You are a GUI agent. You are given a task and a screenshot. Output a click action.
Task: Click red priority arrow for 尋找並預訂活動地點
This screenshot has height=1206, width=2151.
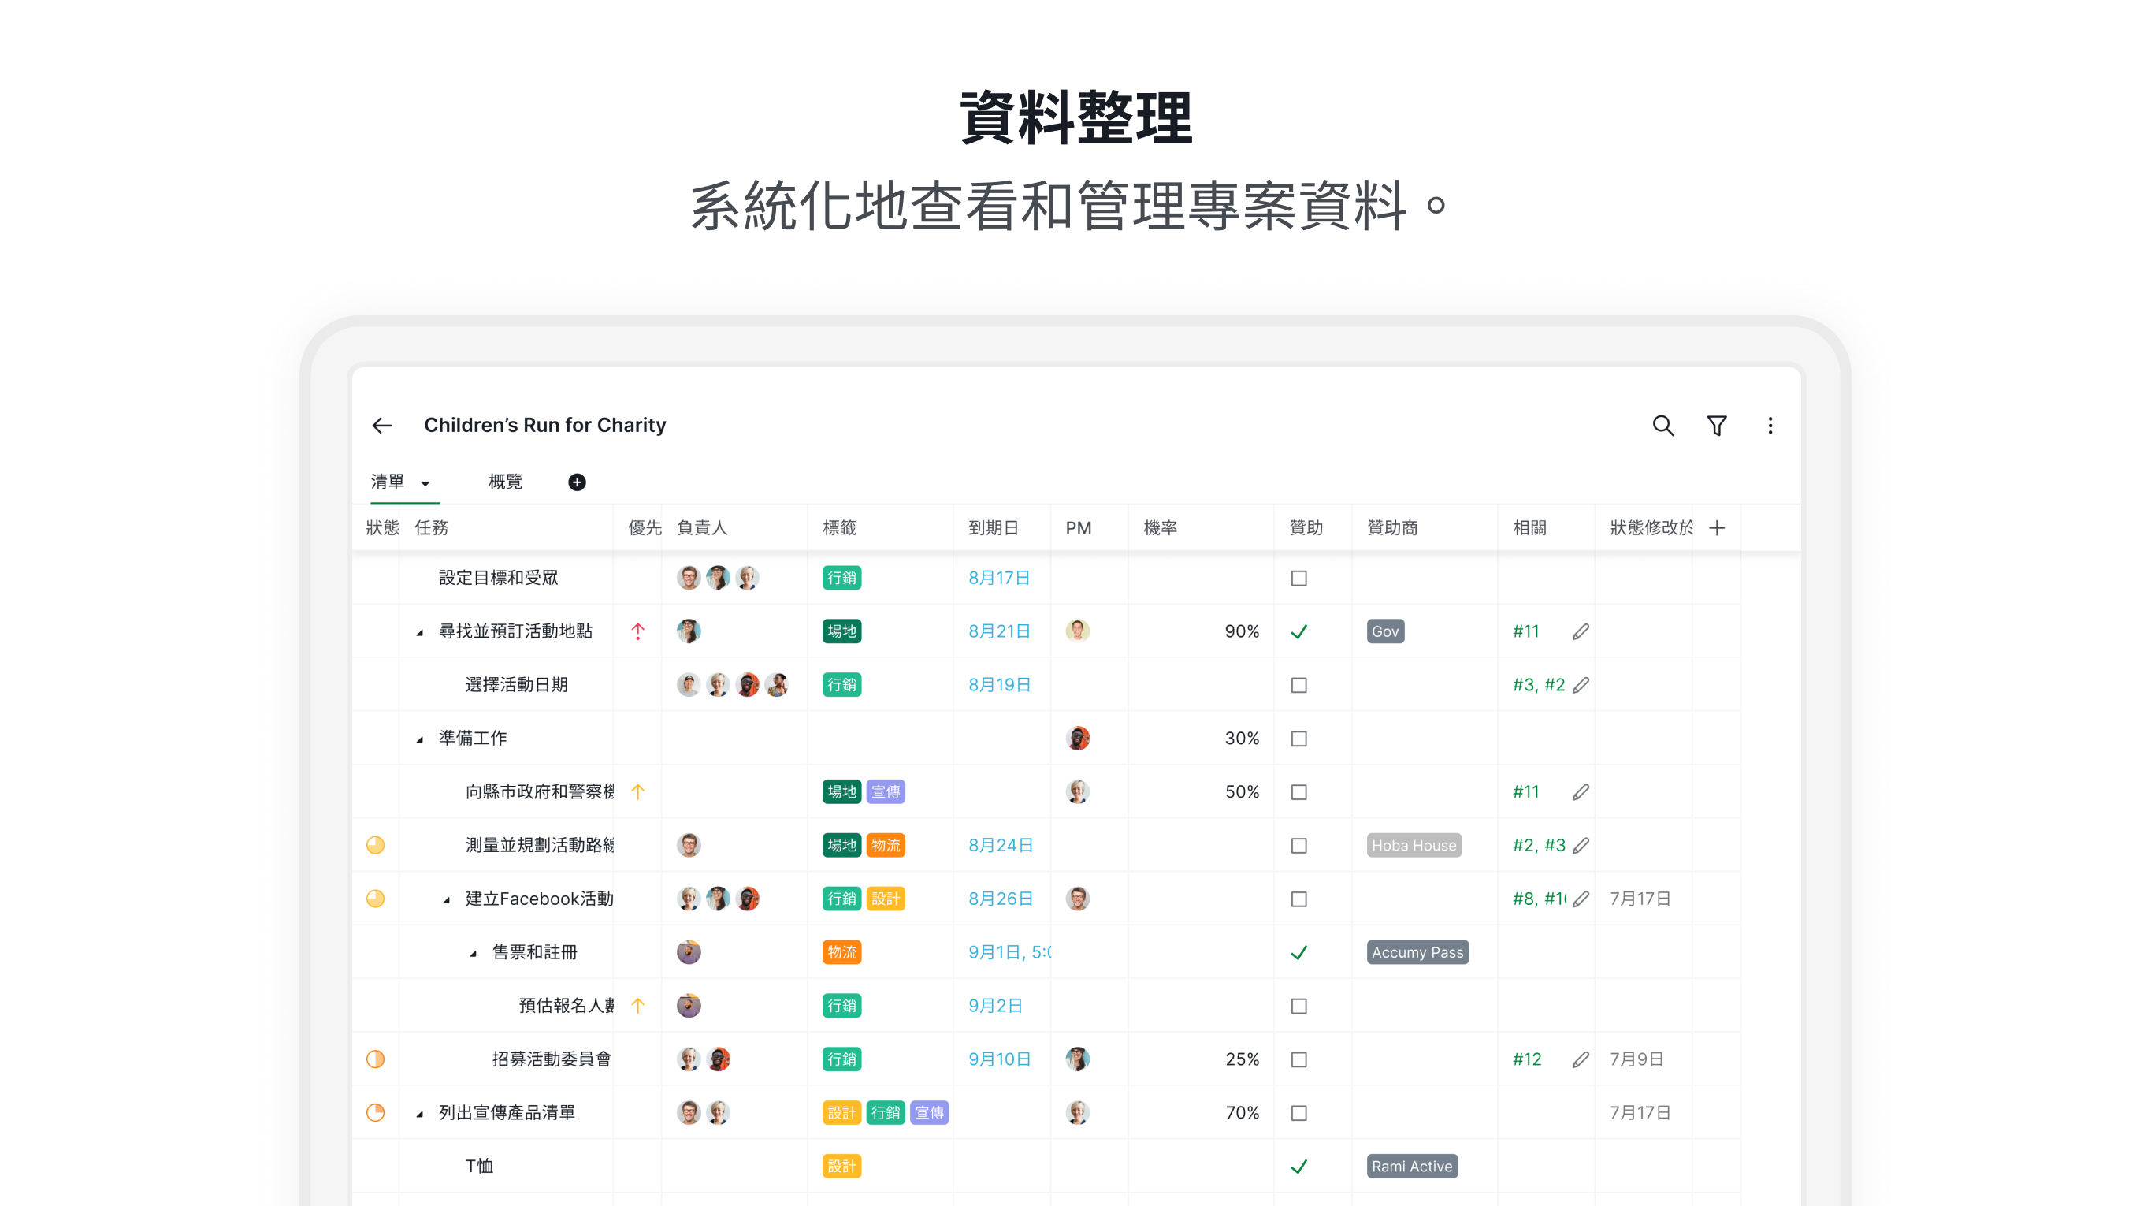pos(638,631)
